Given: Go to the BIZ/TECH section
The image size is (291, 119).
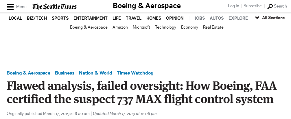Looking at the screenshot, I should 37,18.
